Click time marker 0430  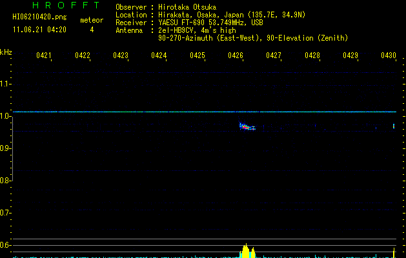click(389, 55)
